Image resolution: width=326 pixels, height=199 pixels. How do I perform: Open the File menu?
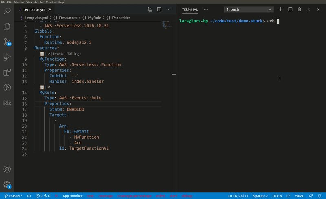click(3, 2)
